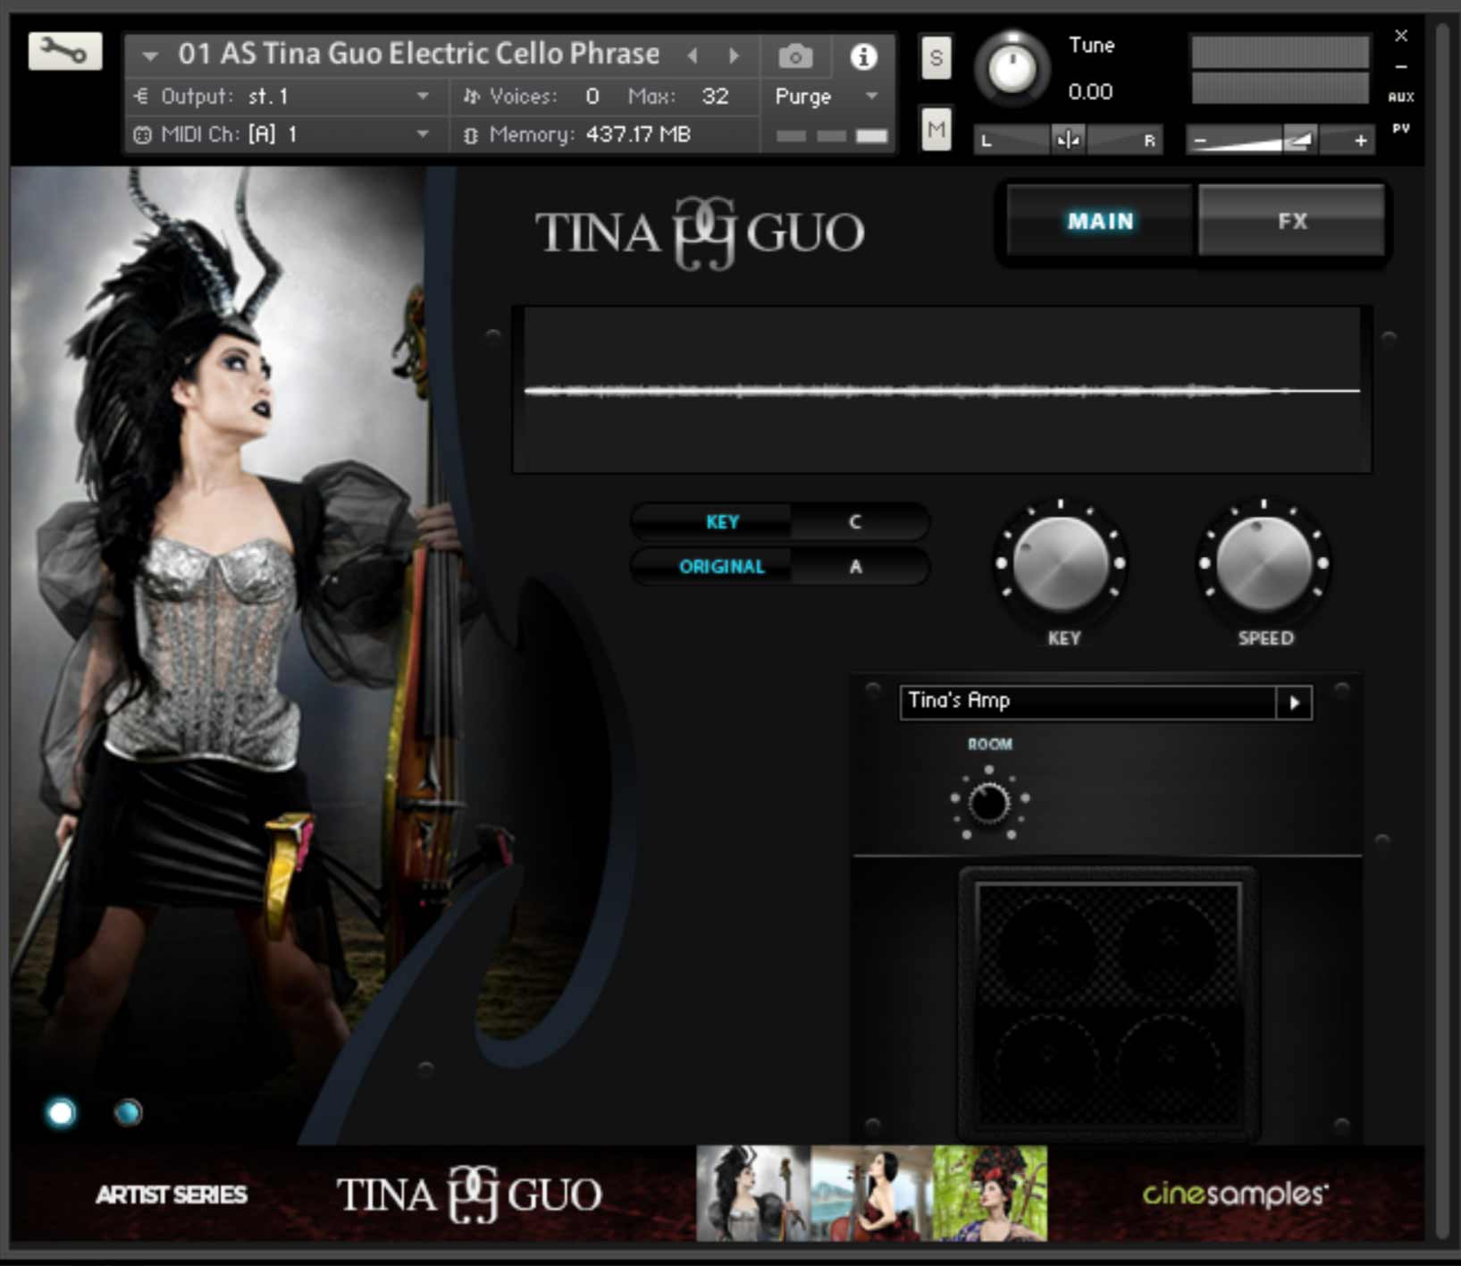
Task: Select the third floral costume thumbnail
Action: tap(990, 1194)
